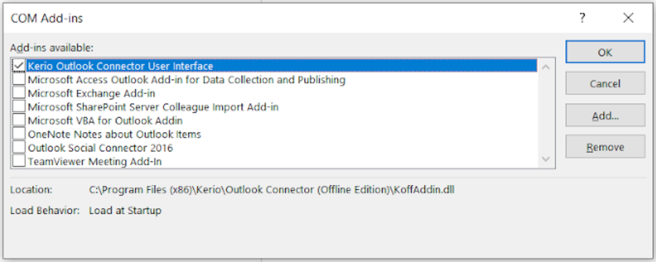Check Microsoft SharePoint Server Colleague Import box
This screenshot has width=656, height=262.
pos(19,107)
